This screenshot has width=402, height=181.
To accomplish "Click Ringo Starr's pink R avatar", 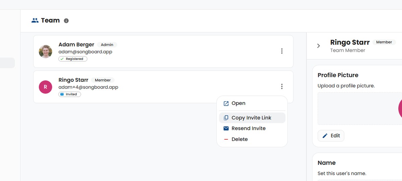I will pos(46,87).
